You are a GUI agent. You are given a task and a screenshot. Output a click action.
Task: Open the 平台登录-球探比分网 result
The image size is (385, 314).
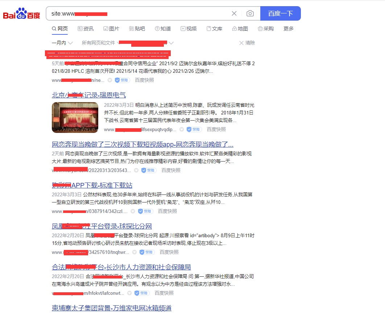[x=102, y=226]
